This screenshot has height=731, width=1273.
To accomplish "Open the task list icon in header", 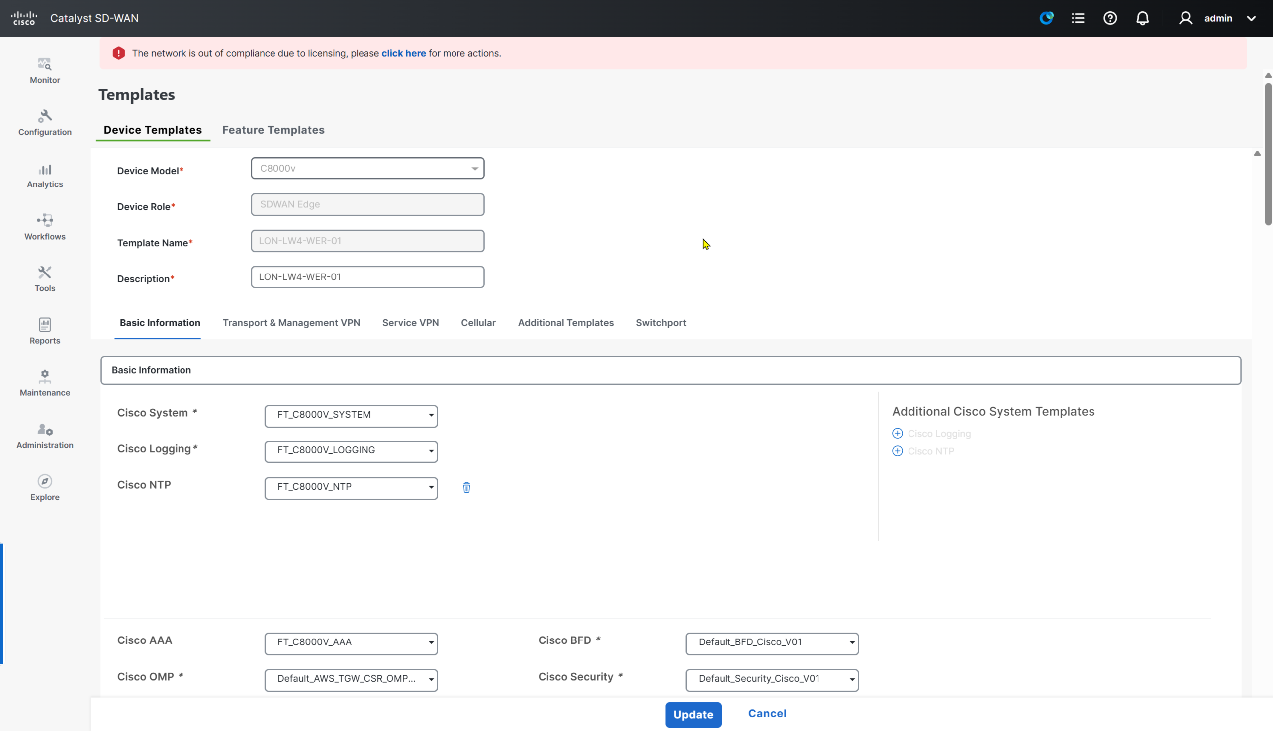I will [x=1078, y=18].
